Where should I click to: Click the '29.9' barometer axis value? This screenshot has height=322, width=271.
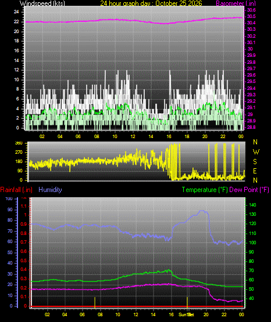251,55
